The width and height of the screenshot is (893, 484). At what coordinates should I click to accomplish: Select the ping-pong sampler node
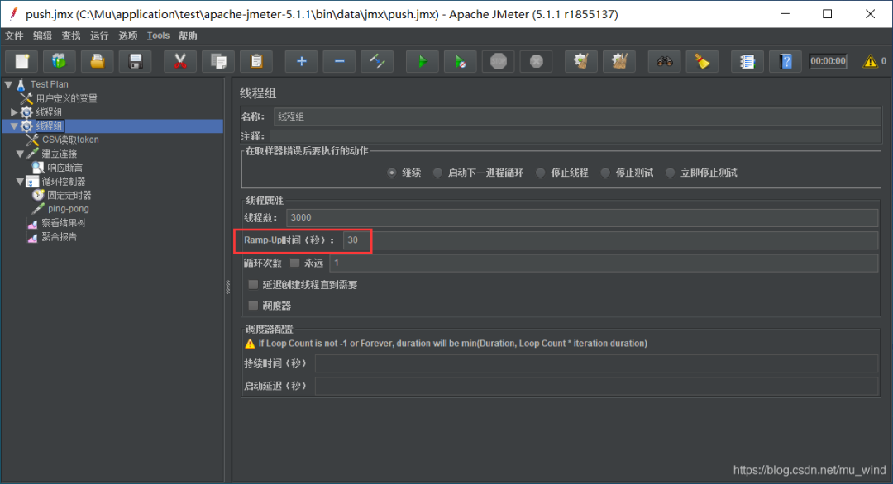pyautogui.click(x=69, y=209)
